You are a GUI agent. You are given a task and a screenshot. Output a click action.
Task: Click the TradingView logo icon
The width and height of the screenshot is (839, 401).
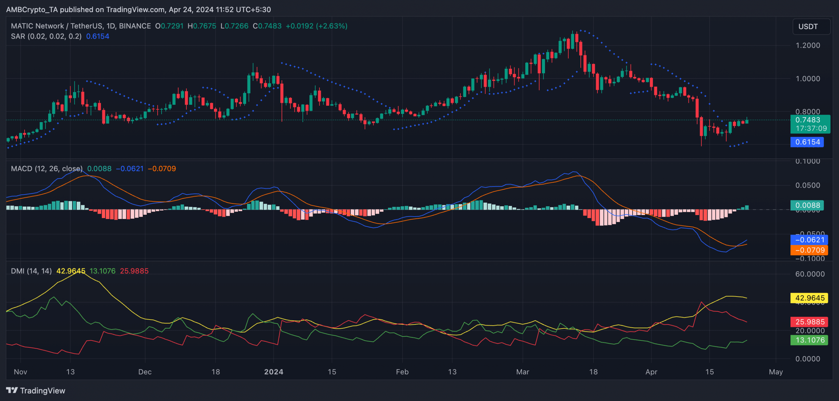(12, 390)
